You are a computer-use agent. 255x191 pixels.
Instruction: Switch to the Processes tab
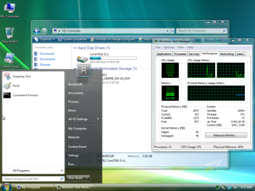point(180,54)
